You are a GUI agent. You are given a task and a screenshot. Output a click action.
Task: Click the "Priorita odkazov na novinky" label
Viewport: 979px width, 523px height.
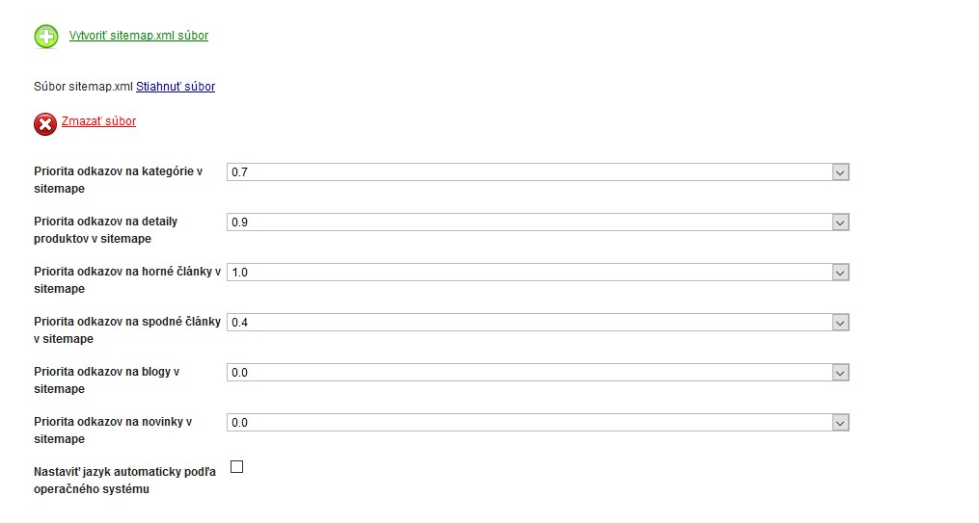click(x=112, y=431)
